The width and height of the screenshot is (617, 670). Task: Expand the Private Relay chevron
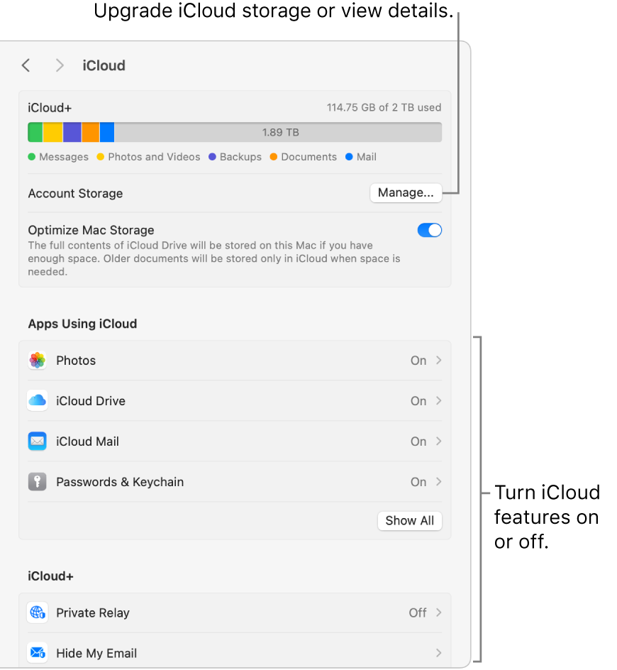(x=438, y=613)
